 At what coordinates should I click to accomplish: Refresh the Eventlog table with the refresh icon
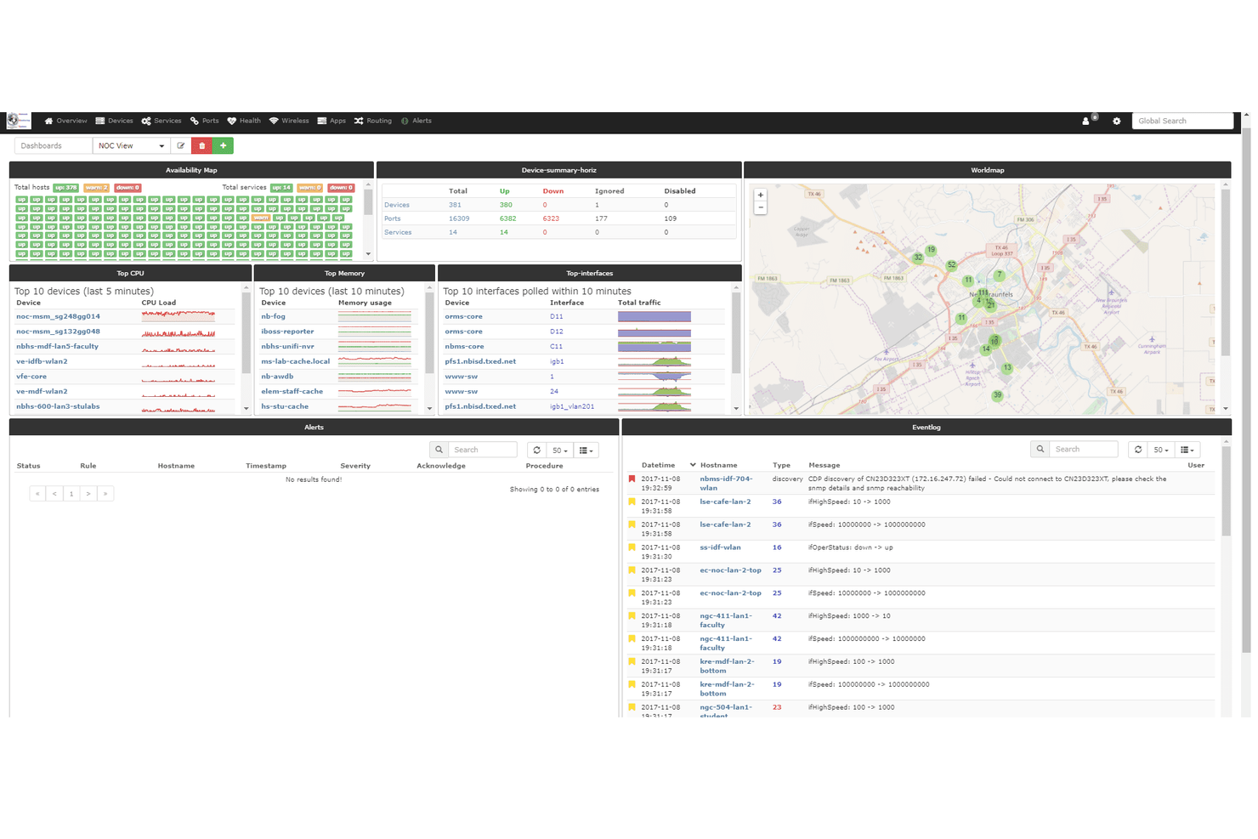pyautogui.click(x=1137, y=449)
